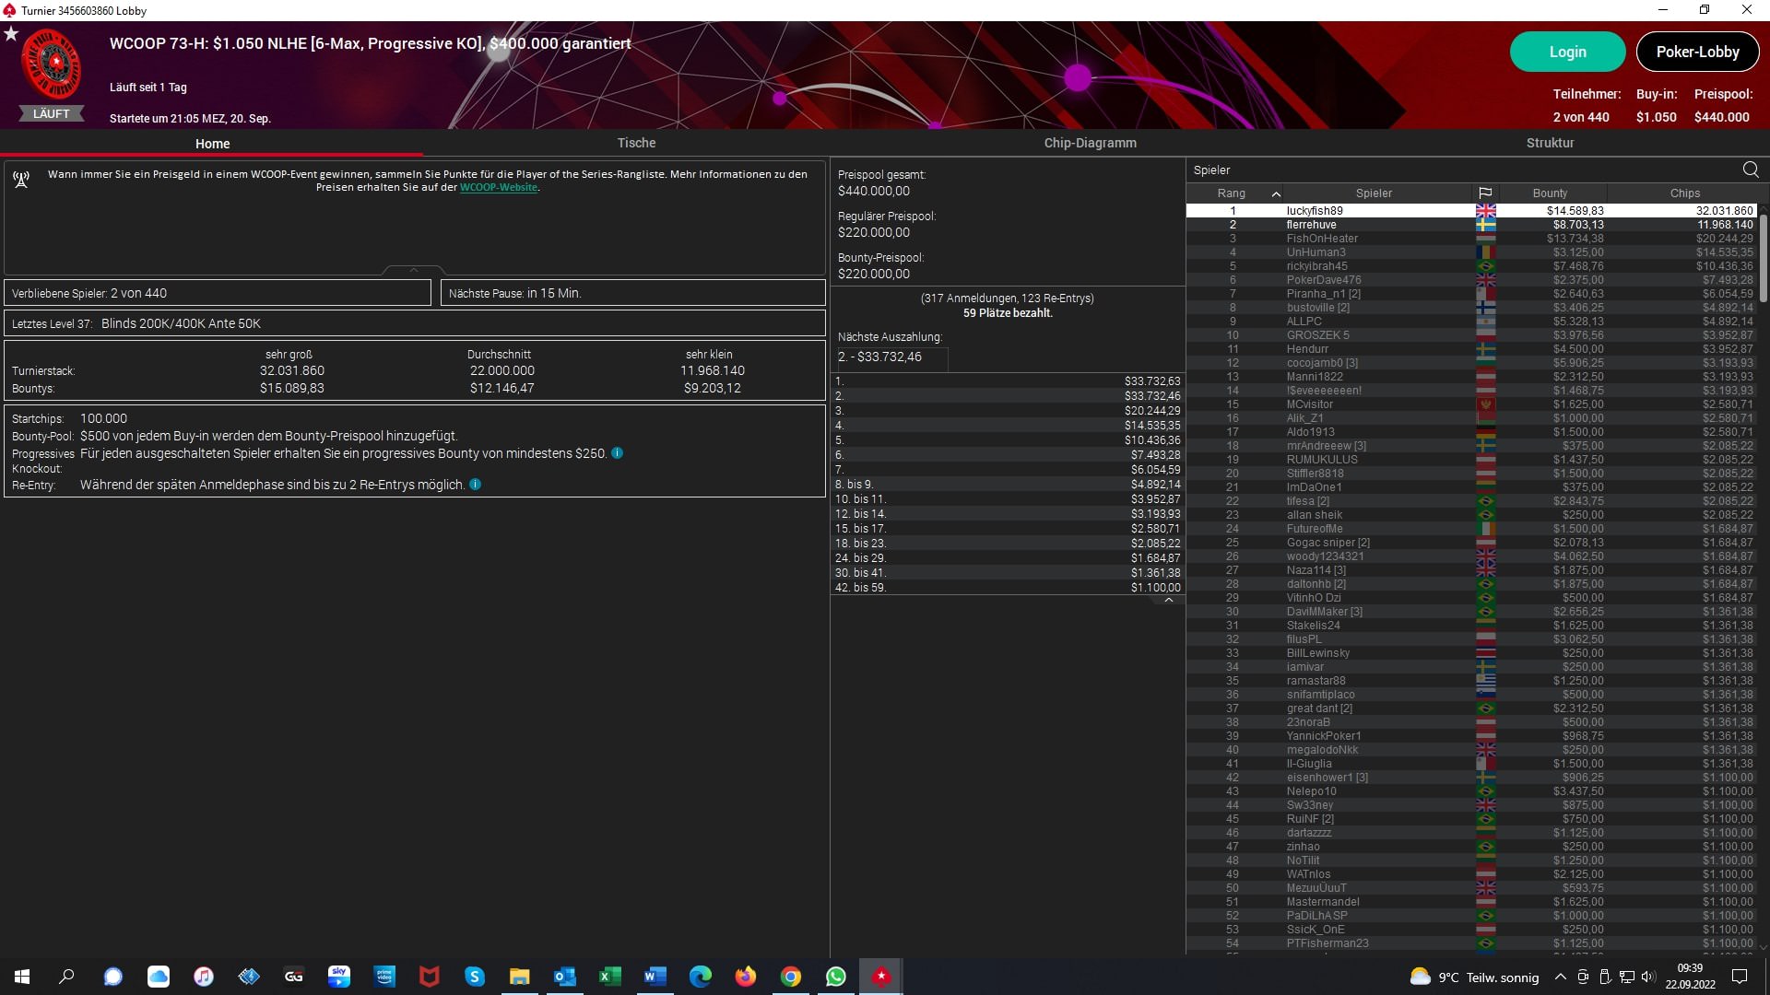Open Prime Video from taskbar

(384, 977)
